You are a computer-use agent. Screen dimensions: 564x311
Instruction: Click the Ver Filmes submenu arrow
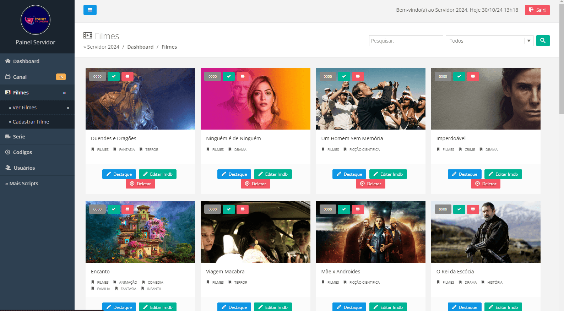click(x=68, y=108)
